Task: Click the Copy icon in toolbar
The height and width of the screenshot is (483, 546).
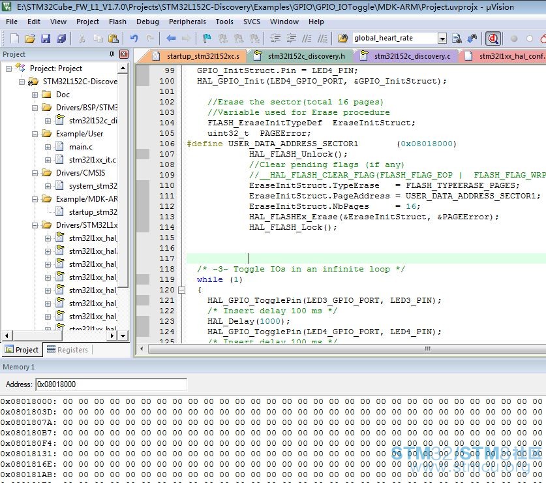Action: (x=98, y=39)
